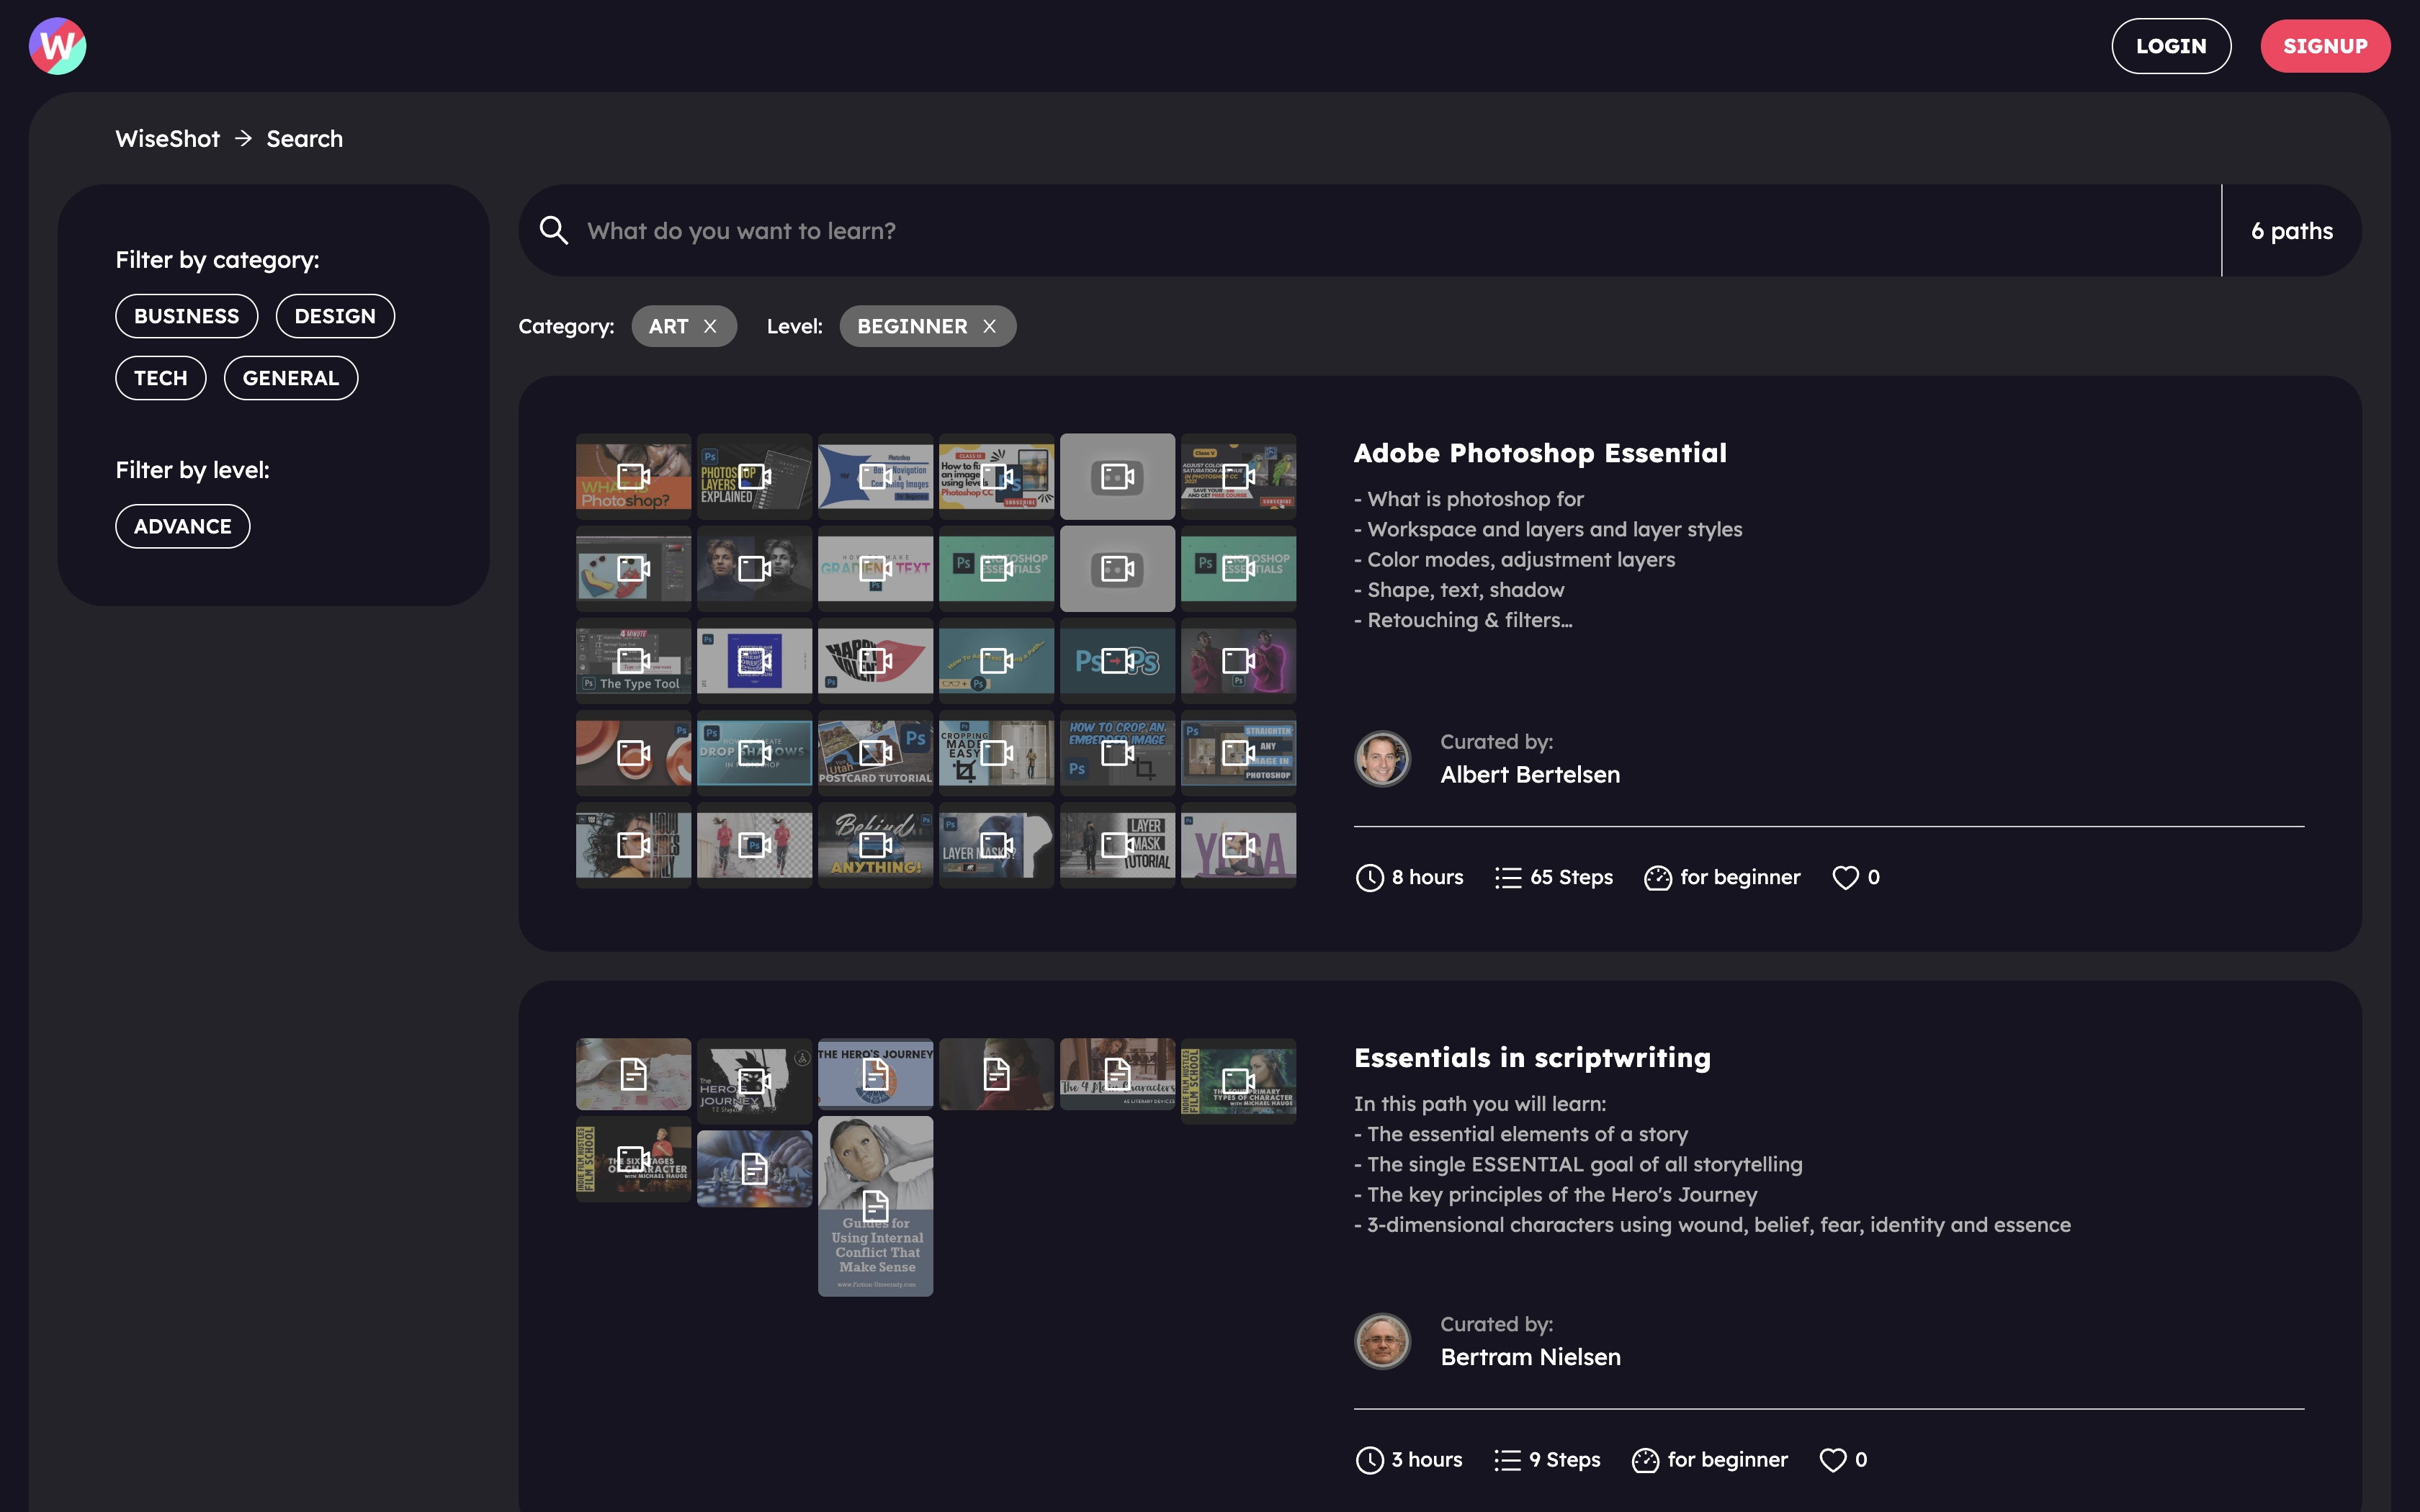Open 'The Hero's Journey' document thumbnail
The width and height of the screenshot is (2420, 1512).
click(x=875, y=1074)
